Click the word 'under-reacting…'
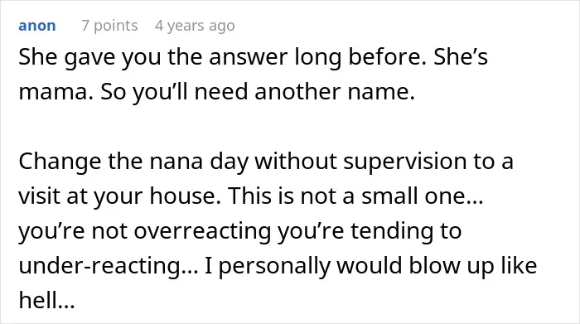This screenshot has height=324, width=580. pos(109,266)
